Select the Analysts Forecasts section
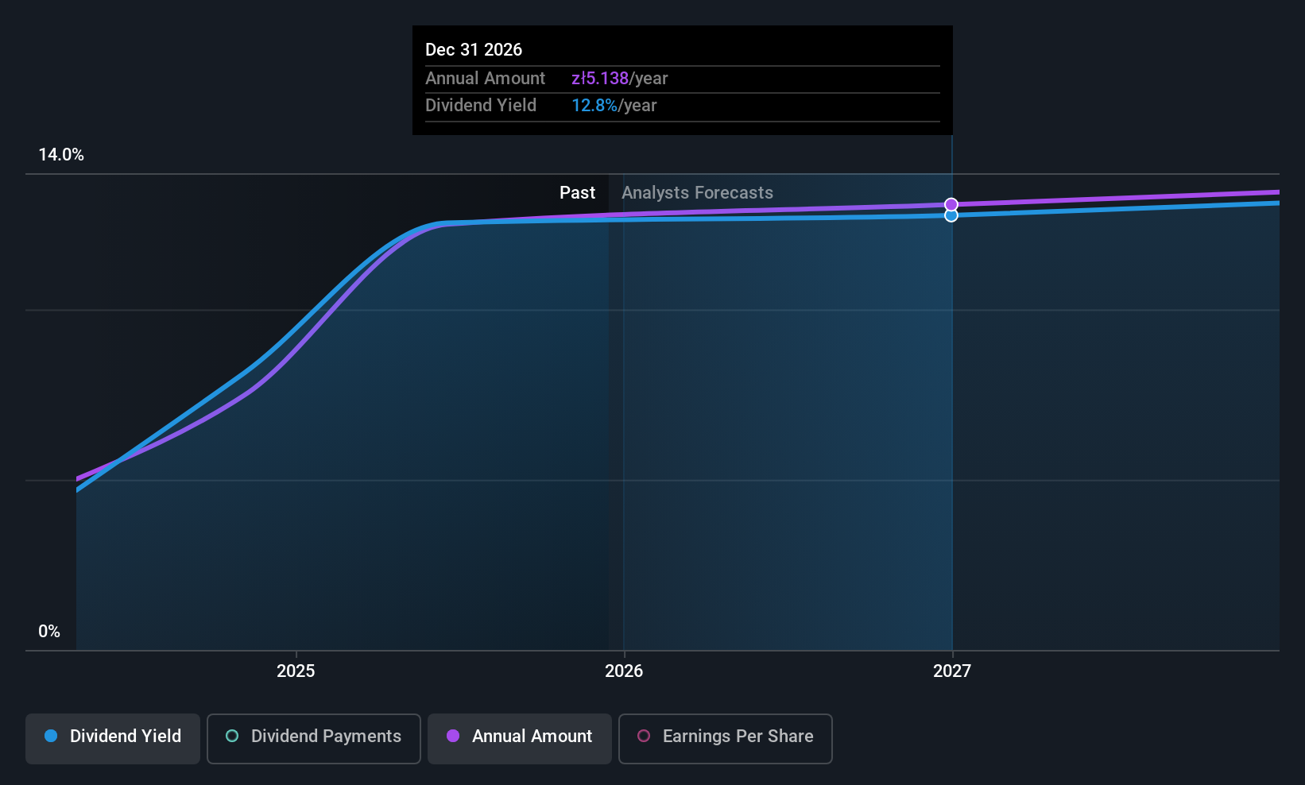This screenshot has height=785, width=1305. point(697,192)
